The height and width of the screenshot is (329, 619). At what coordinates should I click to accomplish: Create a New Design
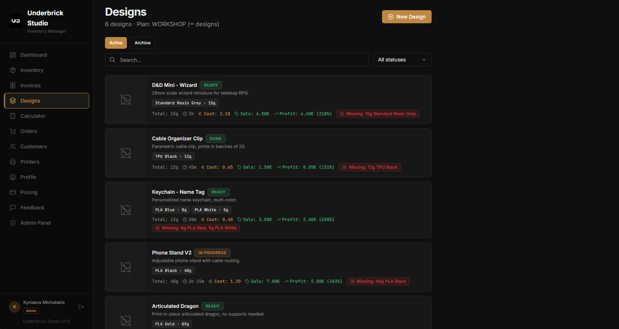pyautogui.click(x=407, y=17)
